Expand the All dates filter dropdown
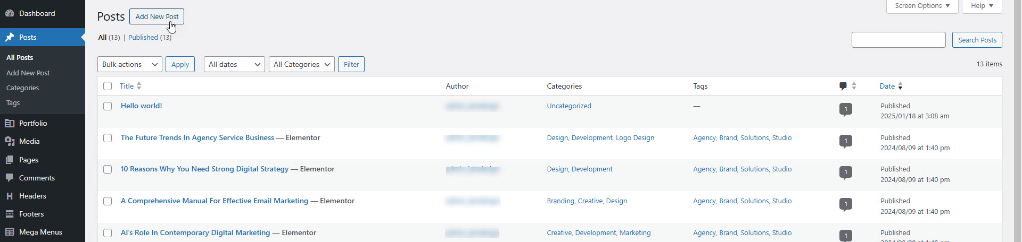The width and height of the screenshot is (1022, 242). pos(234,64)
